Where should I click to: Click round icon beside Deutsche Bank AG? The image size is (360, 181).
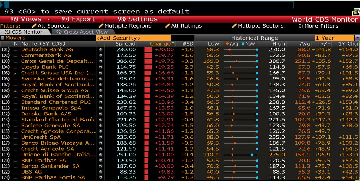pyautogui.click(x=100, y=50)
